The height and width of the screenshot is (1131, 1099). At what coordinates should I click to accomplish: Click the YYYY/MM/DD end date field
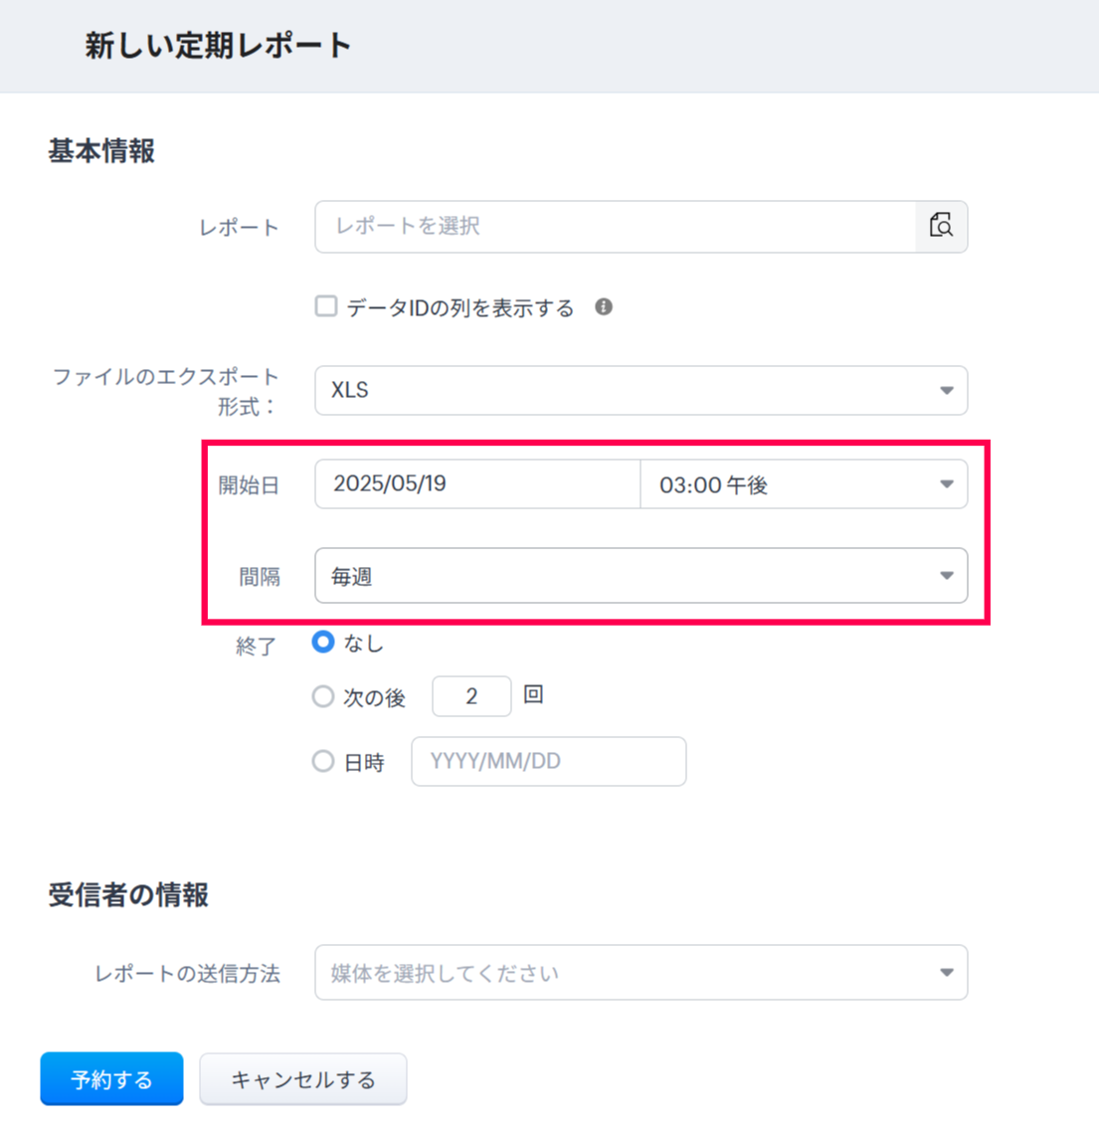pos(548,762)
